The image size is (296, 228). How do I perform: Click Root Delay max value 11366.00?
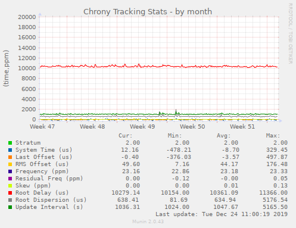tap(273, 193)
